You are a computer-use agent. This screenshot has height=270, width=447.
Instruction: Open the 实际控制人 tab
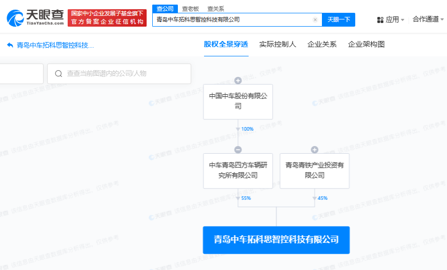click(x=278, y=44)
